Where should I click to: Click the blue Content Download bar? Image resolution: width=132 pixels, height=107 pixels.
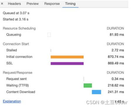coord(97,92)
